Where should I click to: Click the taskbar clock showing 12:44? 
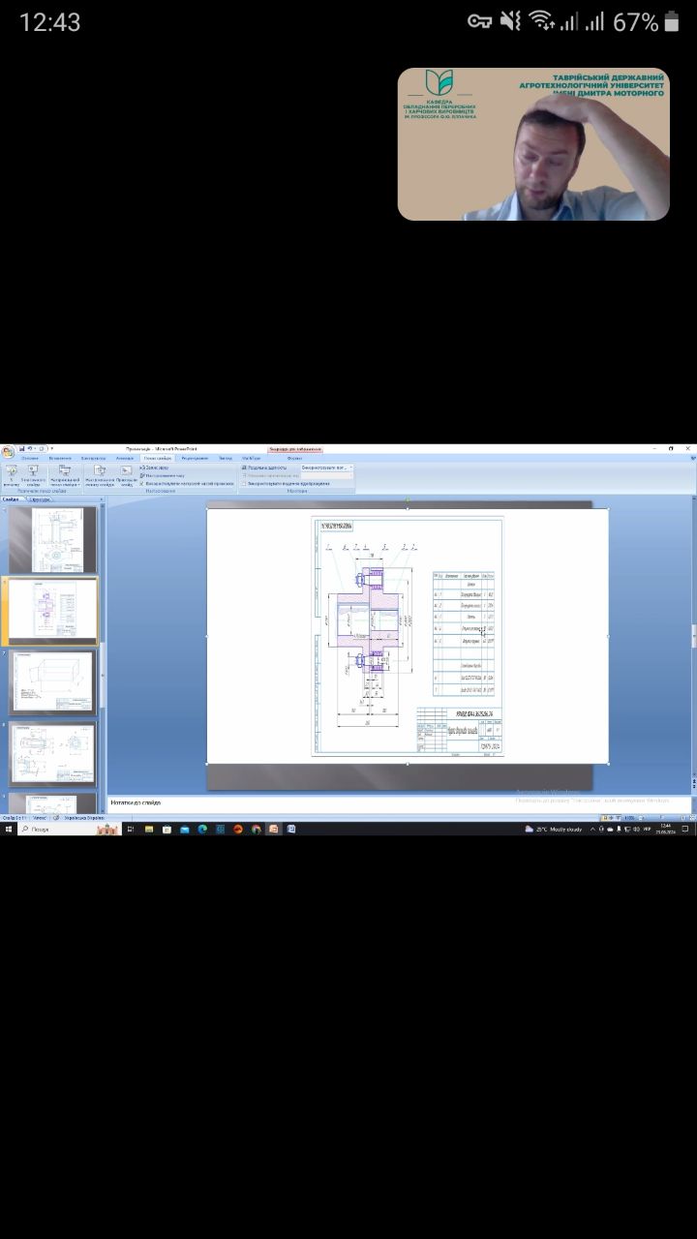tap(667, 830)
